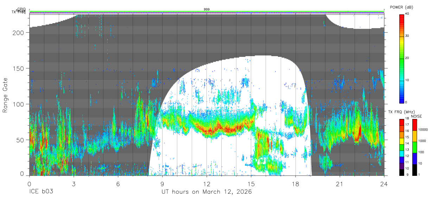Click the '200' tick on the Range Gate axis
The image size is (432, 199).
19,33
